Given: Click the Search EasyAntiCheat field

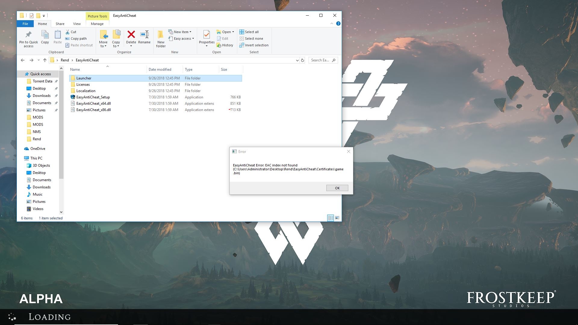Looking at the screenshot, I should tap(323, 60).
